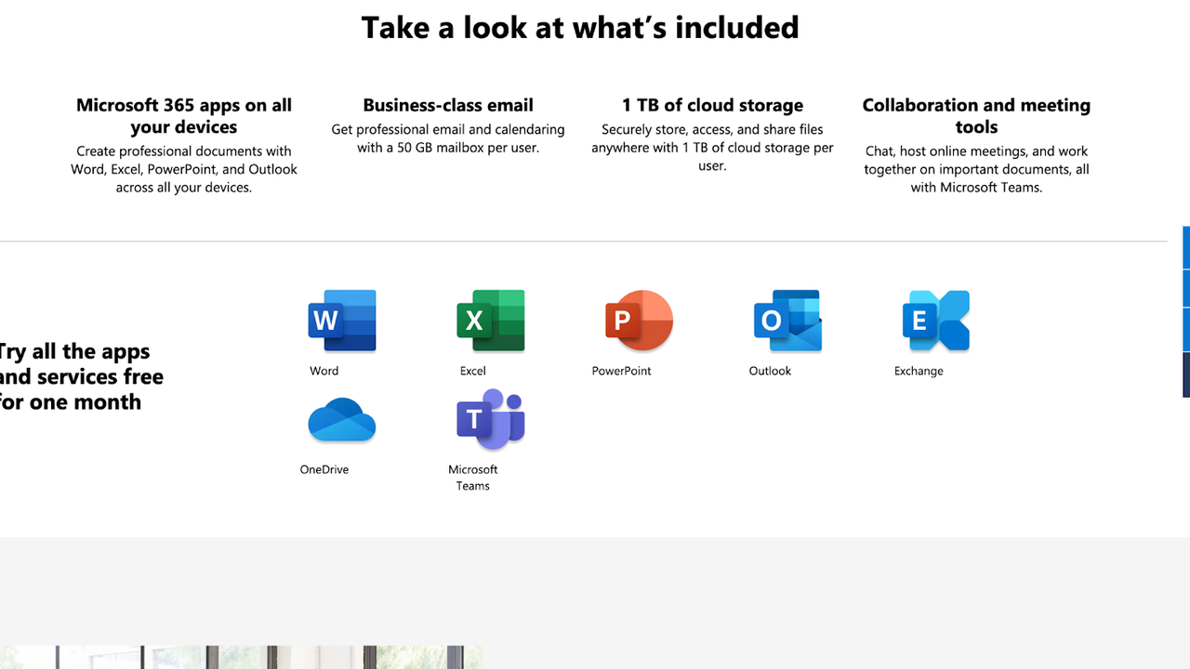The image size is (1190, 669).
Task: Choose the Exchange app icon
Action: tap(935, 321)
